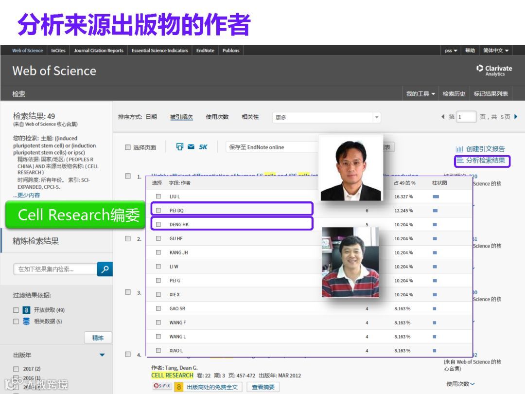Screen dimensions: 525x394
Task: Click the associated data database icon
Action: 26,322
